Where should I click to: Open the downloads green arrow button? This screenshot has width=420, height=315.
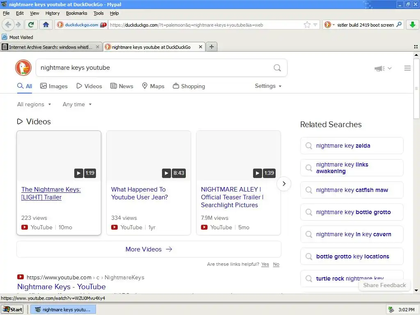pyautogui.click(x=413, y=25)
